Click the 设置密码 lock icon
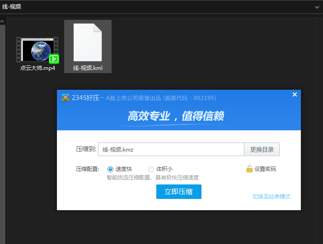This screenshot has height=244, width=323. click(x=249, y=169)
